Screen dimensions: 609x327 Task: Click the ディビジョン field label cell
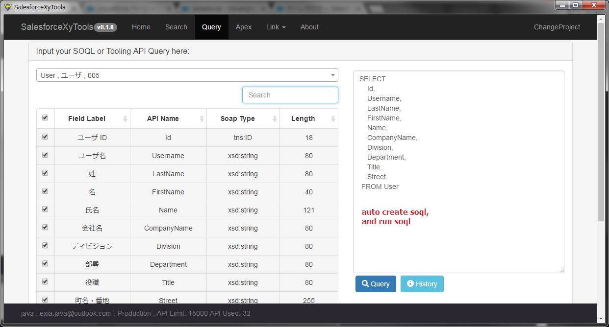[x=92, y=246]
